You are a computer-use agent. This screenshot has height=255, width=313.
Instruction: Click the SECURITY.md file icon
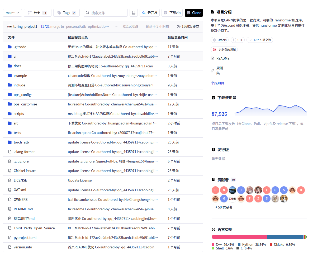(x=10, y=219)
